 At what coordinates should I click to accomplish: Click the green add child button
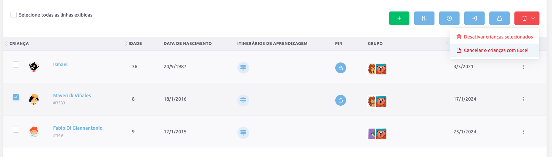(x=399, y=18)
